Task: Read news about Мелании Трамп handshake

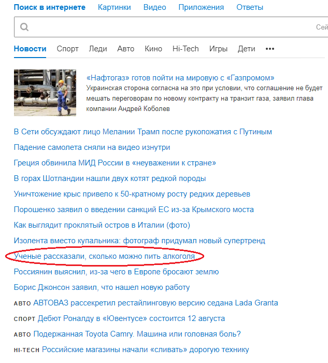Action: pyautogui.click(x=142, y=132)
